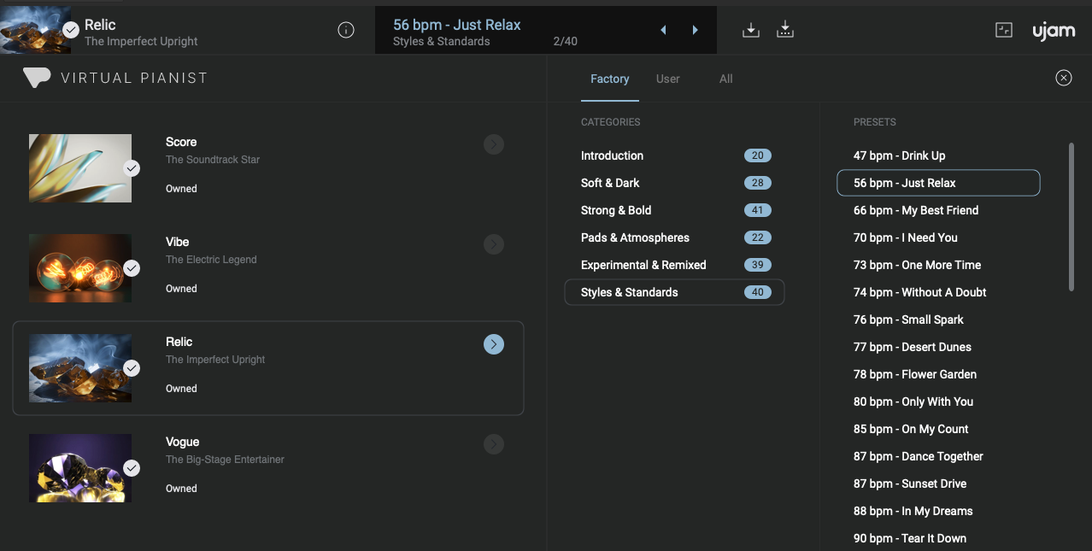Open the current preset name display
Image resolution: width=1092 pixels, height=551 pixels.
[546, 31]
